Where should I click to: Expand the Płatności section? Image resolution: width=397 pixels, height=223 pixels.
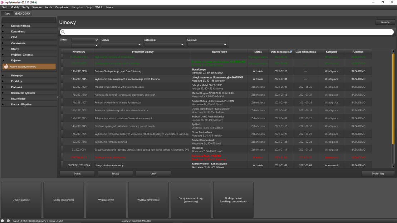[x=3, y=87]
